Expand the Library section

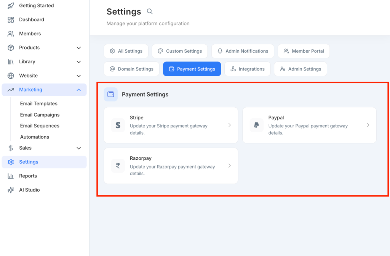point(79,61)
